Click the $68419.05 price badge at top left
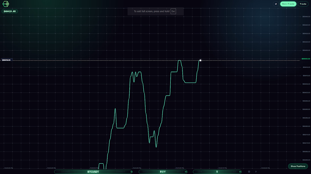311x174 pixels. coord(10,11)
